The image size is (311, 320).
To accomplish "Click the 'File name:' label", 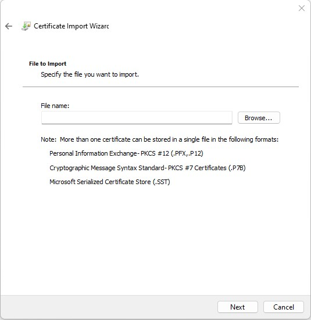I will pos(55,106).
